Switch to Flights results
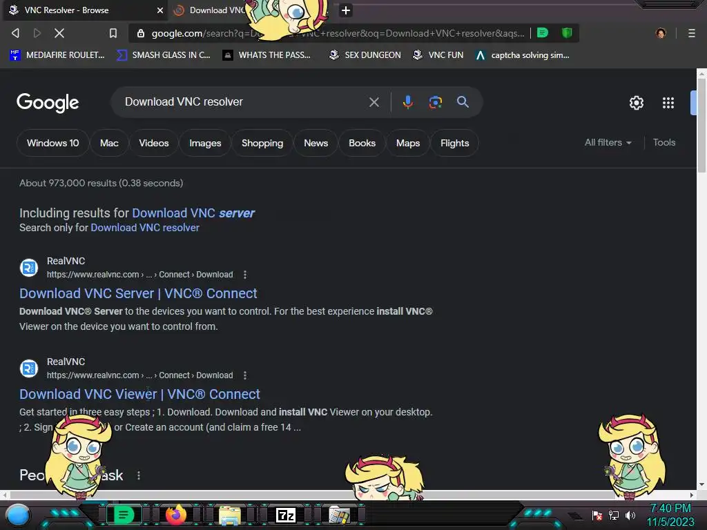707x530 pixels. (x=454, y=144)
